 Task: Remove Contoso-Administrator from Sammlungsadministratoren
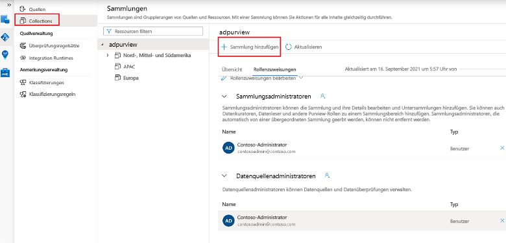pyautogui.click(x=502, y=148)
